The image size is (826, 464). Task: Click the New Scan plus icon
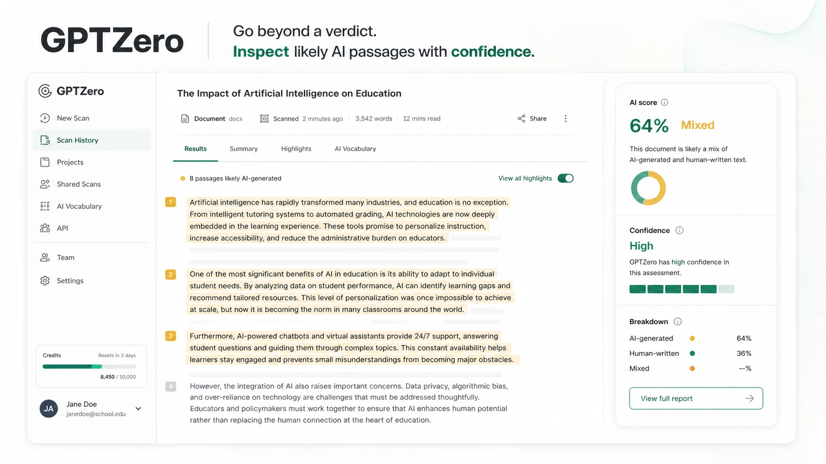[x=45, y=118]
